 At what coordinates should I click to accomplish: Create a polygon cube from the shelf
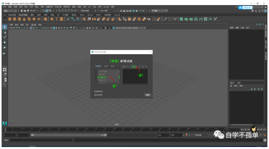click(15, 19)
